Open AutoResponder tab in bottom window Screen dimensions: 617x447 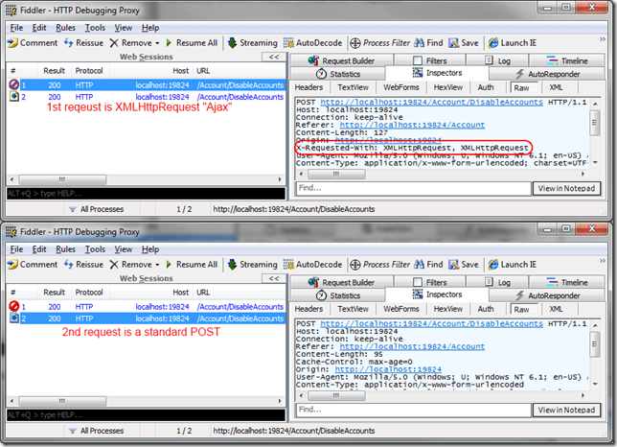[x=547, y=295]
